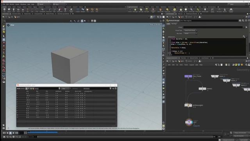Viewport: 250px width, 141px height.
Task: Switch to the Geometry Spreadsheet pane tab
Action: [63, 14]
